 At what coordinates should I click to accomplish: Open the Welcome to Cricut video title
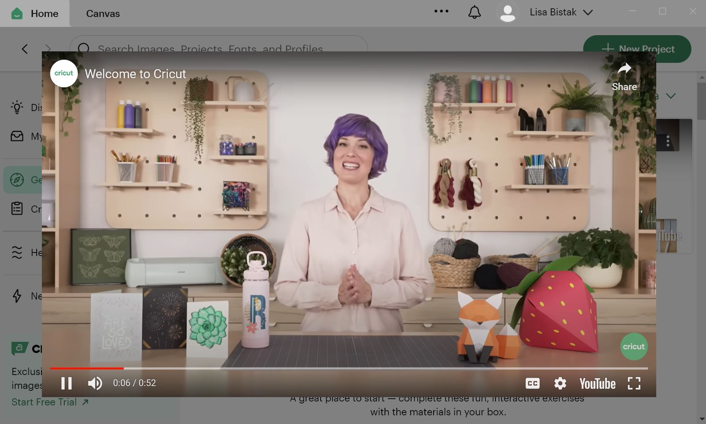135,74
